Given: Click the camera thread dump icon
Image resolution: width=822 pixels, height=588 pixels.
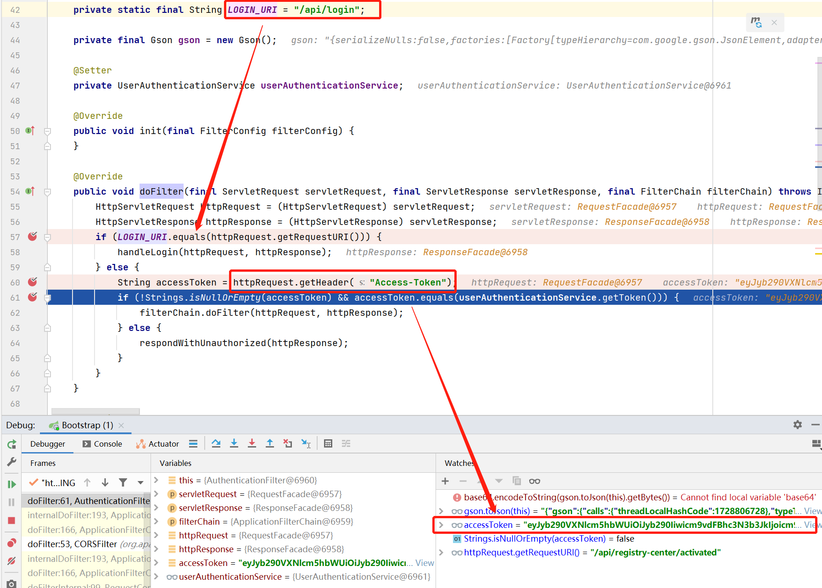Looking at the screenshot, I should (11, 583).
